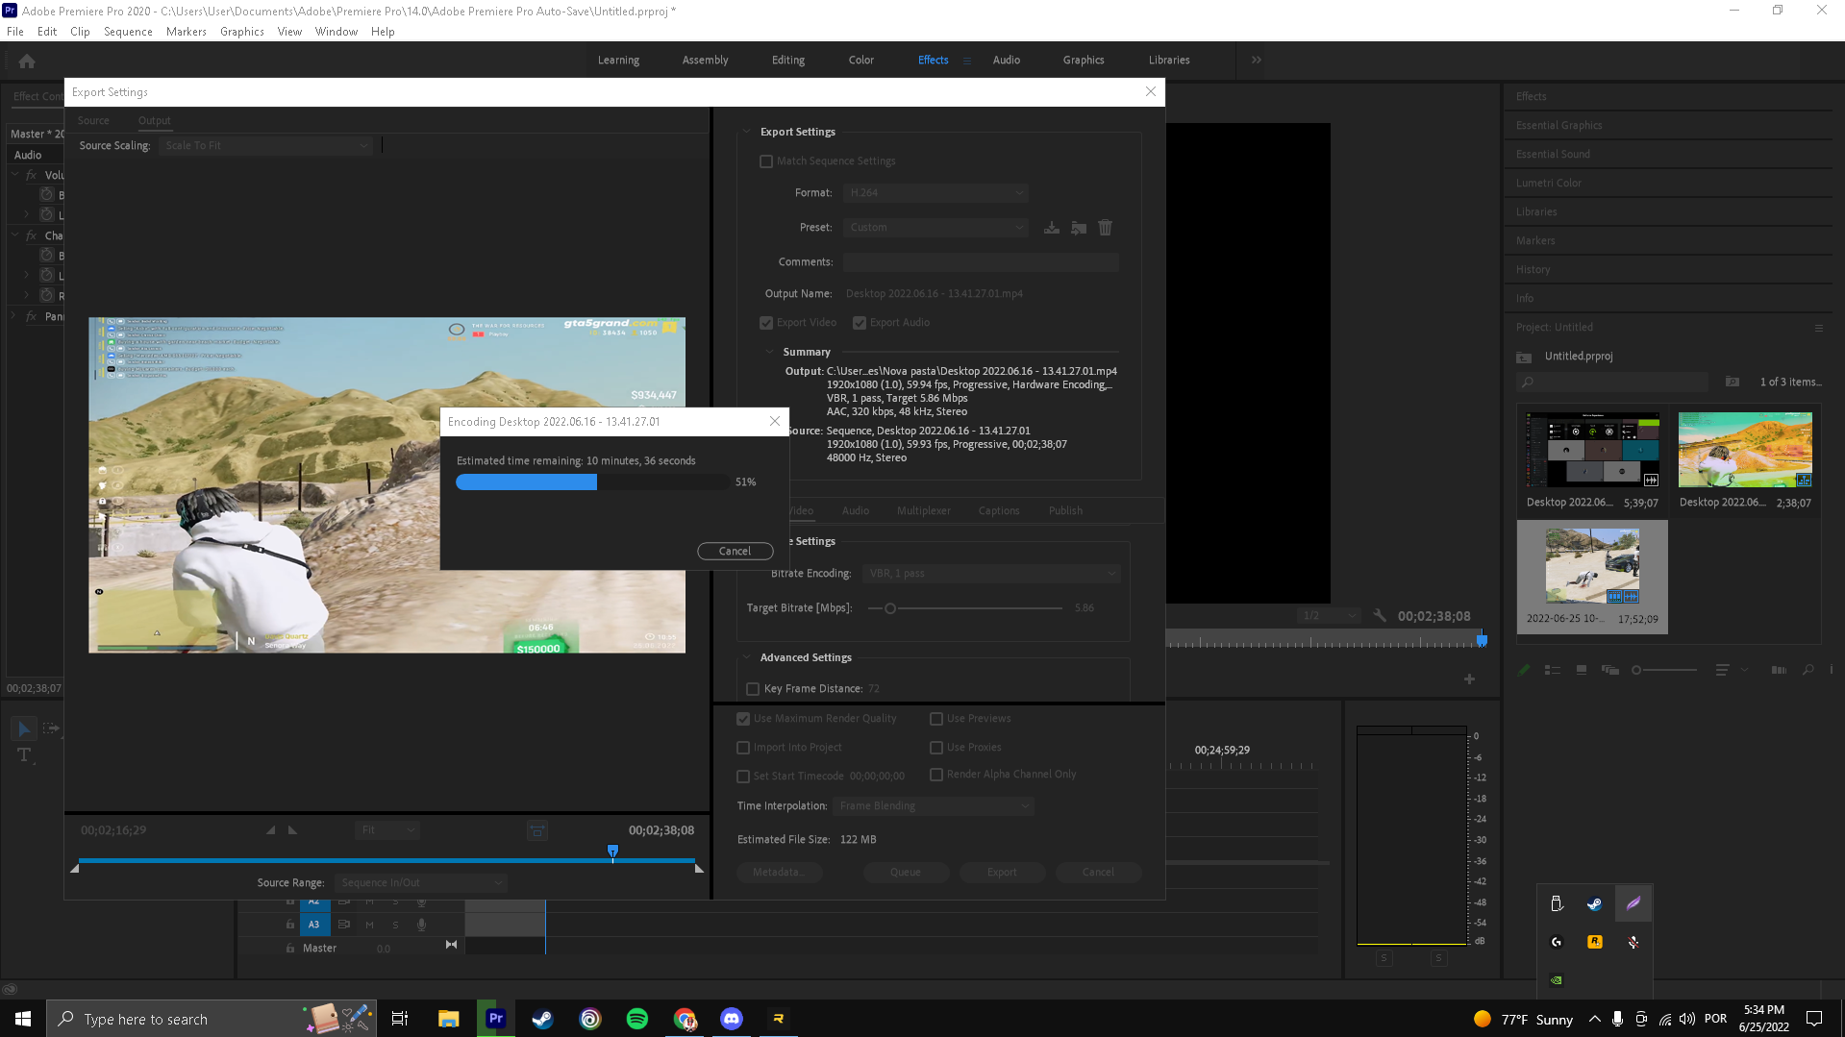Screen dimensions: 1845x1037
Task: Toggle Export Video checkbox
Action: click(x=766, y=323)
